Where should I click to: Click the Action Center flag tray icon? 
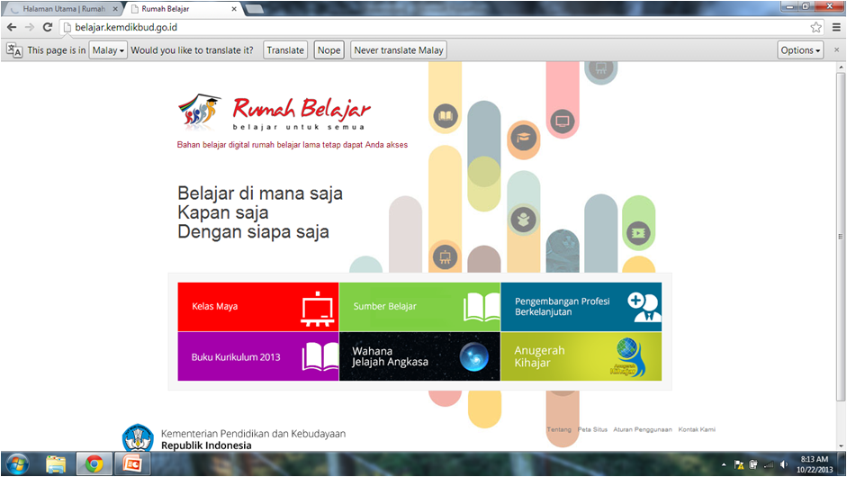coord(739,464)
